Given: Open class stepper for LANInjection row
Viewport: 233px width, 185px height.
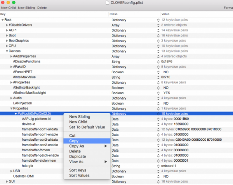Looking at the screenshot, I should tap(158, 104).
